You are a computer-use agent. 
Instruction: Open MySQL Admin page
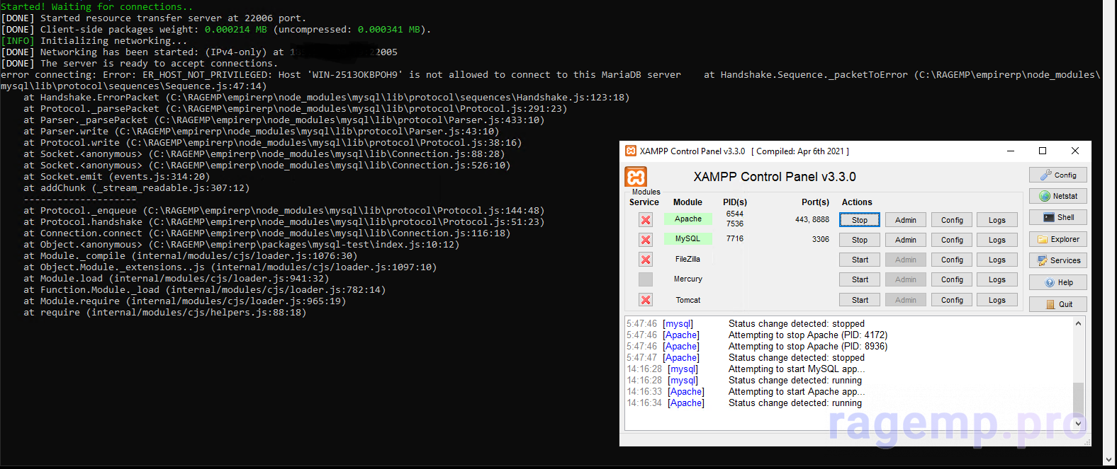tap(906, 240)
